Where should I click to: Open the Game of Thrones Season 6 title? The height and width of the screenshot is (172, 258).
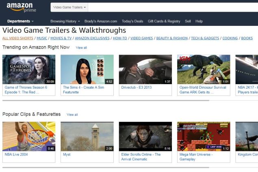pos(26,90)
